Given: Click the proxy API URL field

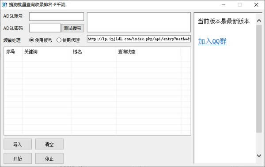Looking at the screenshot, I should (139, 39).
